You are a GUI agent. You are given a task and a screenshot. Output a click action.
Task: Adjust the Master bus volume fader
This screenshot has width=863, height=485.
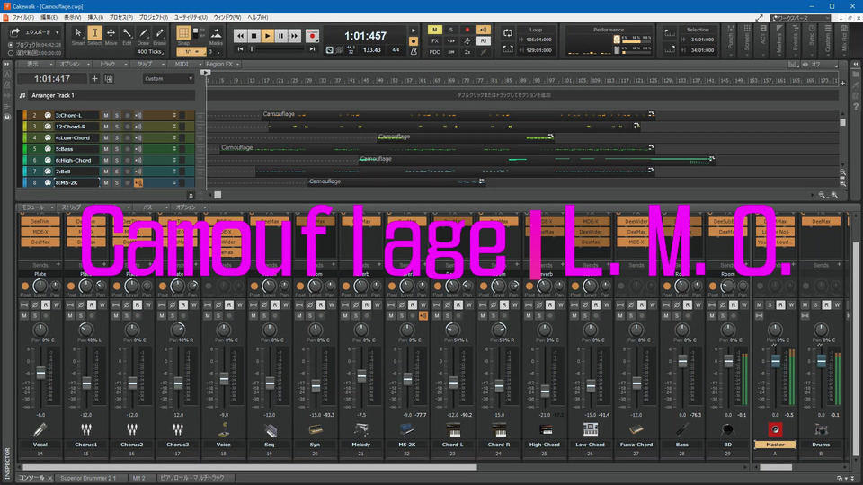pos(776,361)
